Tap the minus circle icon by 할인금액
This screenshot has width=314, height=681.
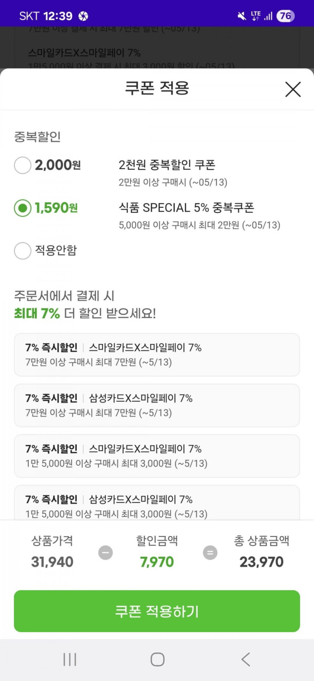point(106,553)
